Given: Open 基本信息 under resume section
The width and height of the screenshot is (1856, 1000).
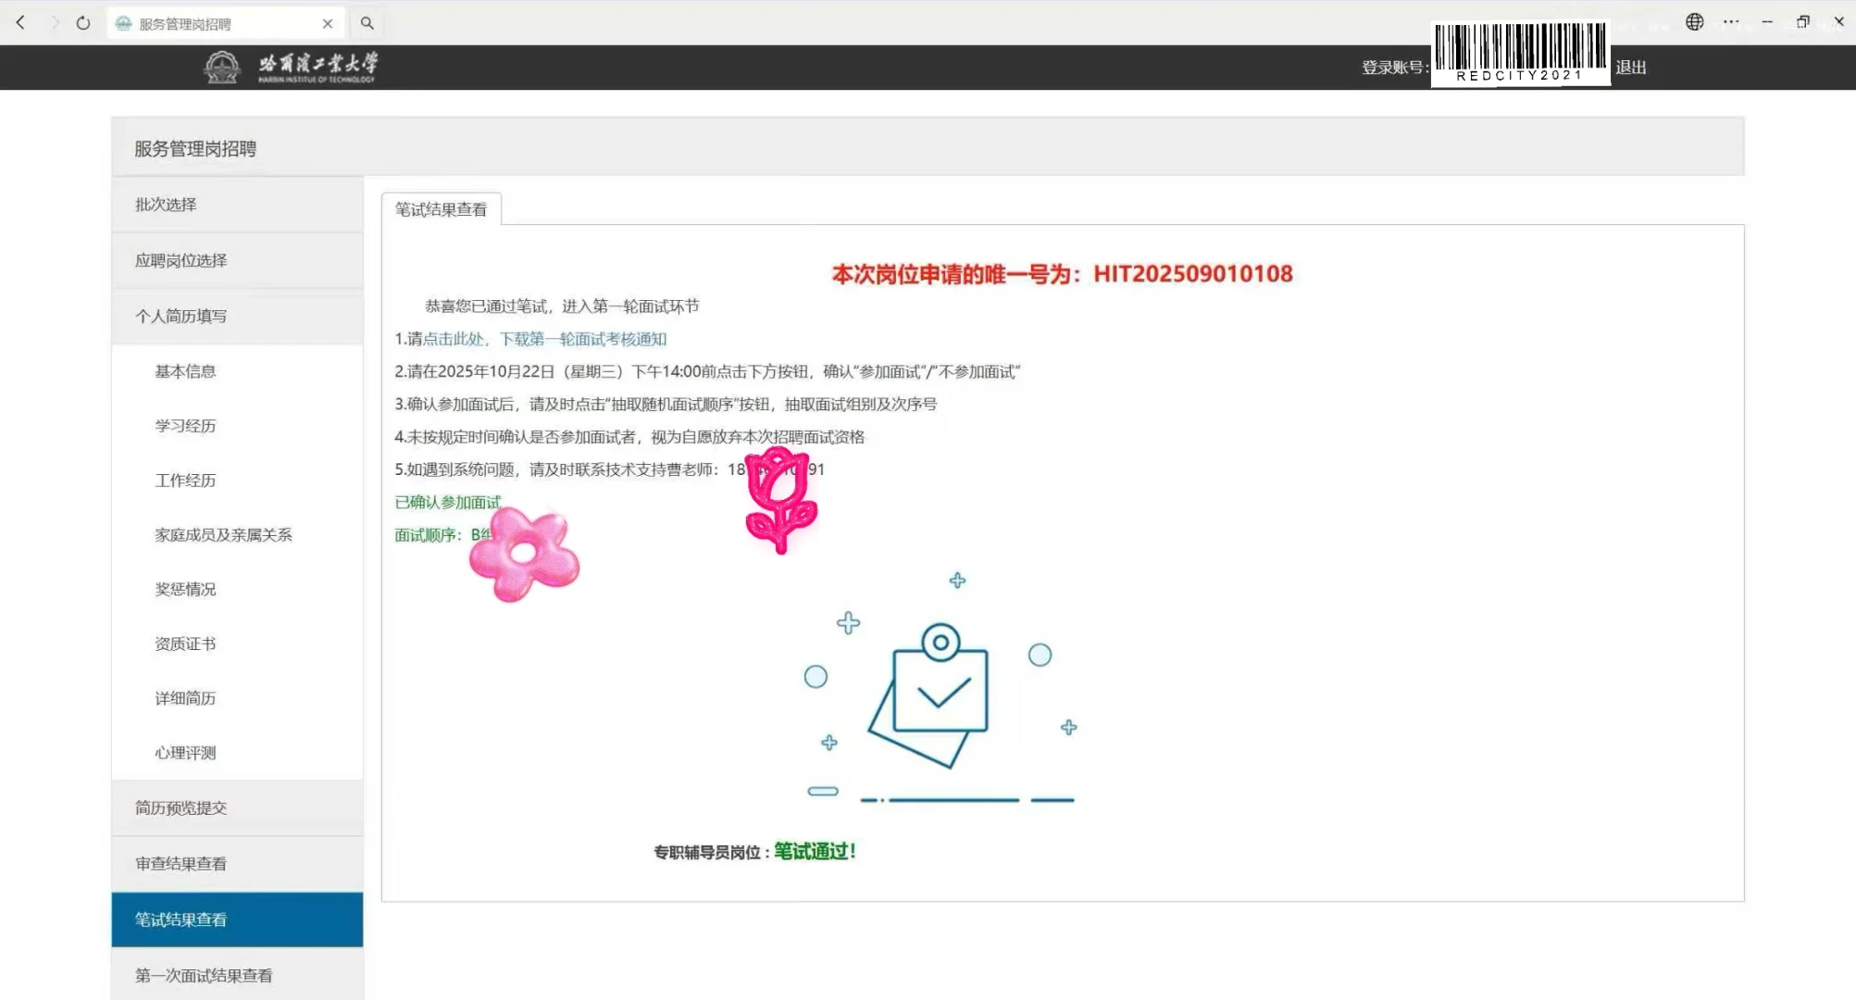Looking at the screenshot, I should click(x=185, y=371).
